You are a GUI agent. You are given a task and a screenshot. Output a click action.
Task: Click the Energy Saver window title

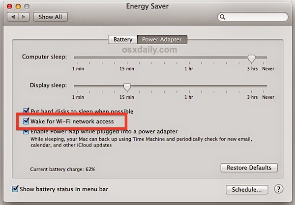pyautogui.click(x=147, y=6)
